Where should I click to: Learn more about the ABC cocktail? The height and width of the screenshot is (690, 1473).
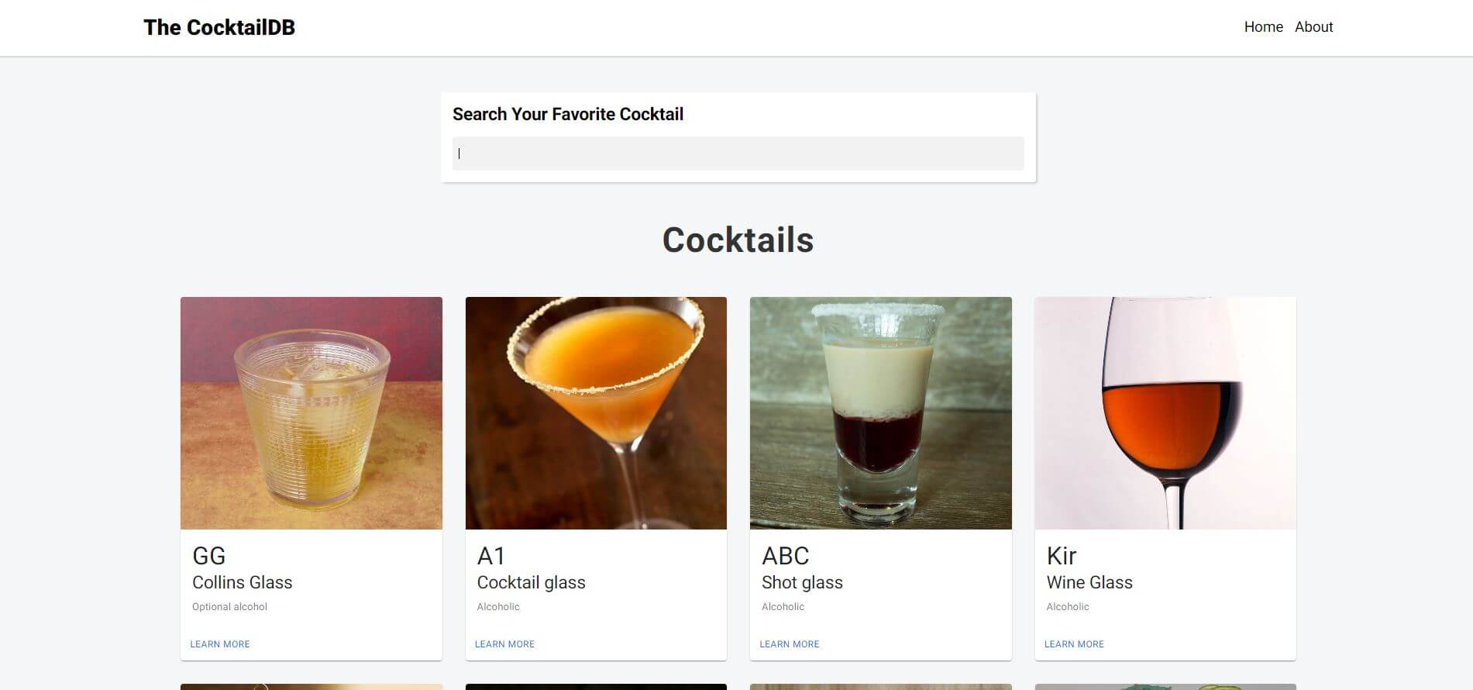point(790,644)
